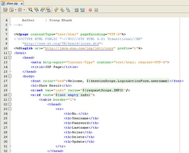Click the java.sun.com jstl/core URI link
189x153 pixels.
(79, 48)
